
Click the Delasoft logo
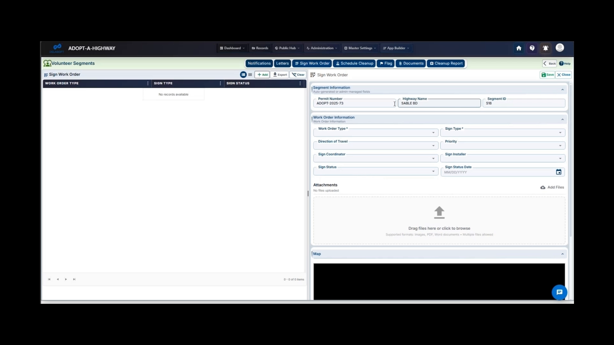57,48
